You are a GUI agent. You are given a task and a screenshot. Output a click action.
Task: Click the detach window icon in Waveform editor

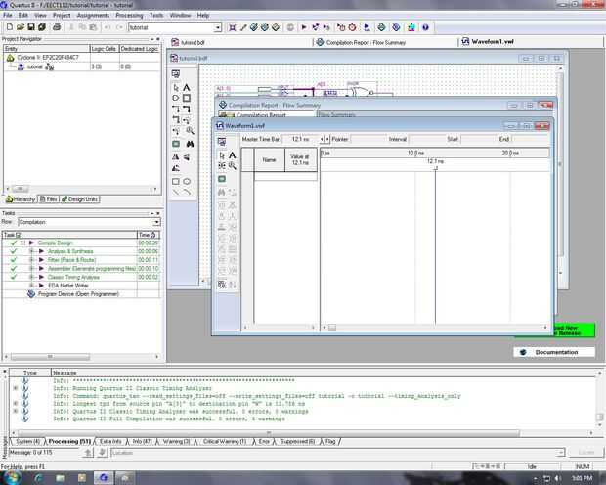tap(222, 142)
